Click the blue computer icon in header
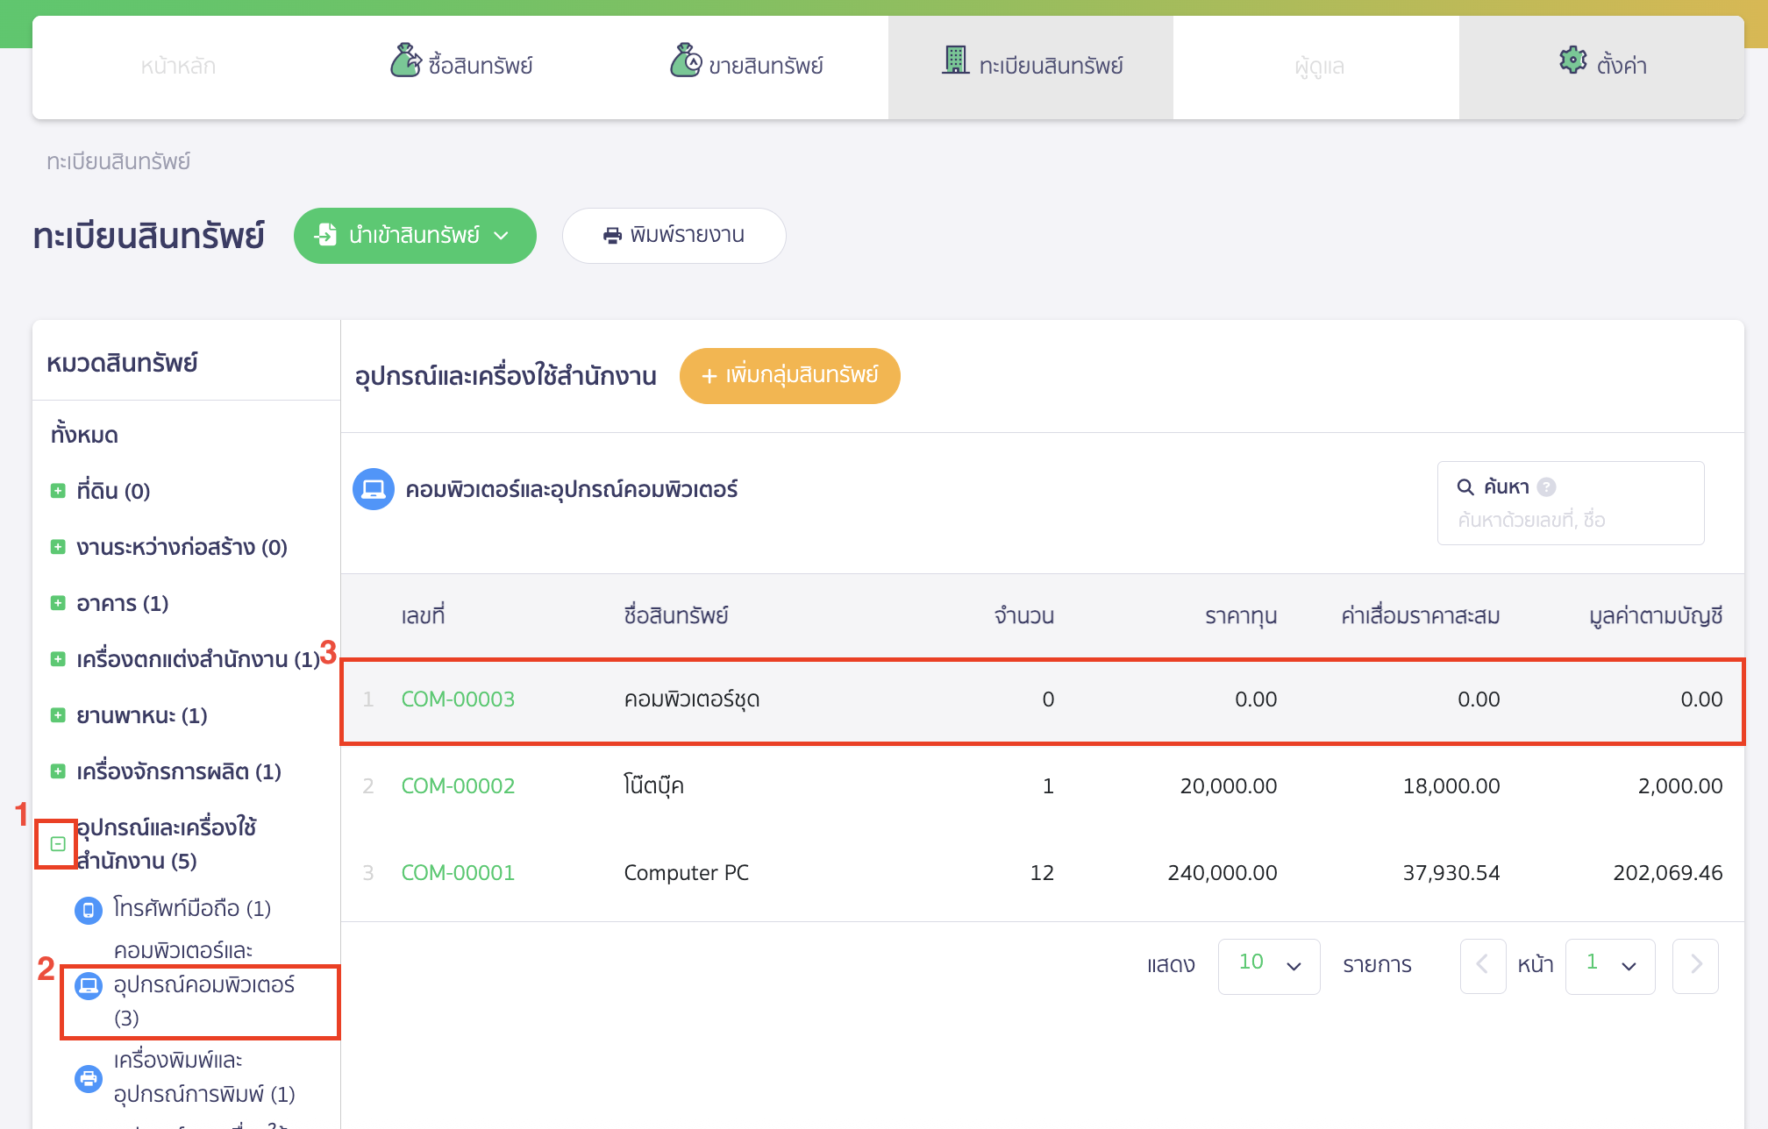The width and height of the screenshot is (1768, 1129). [x=373, y=489]
